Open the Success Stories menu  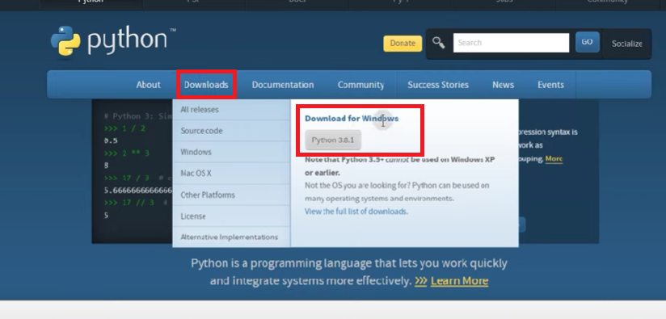pos(438,85)
